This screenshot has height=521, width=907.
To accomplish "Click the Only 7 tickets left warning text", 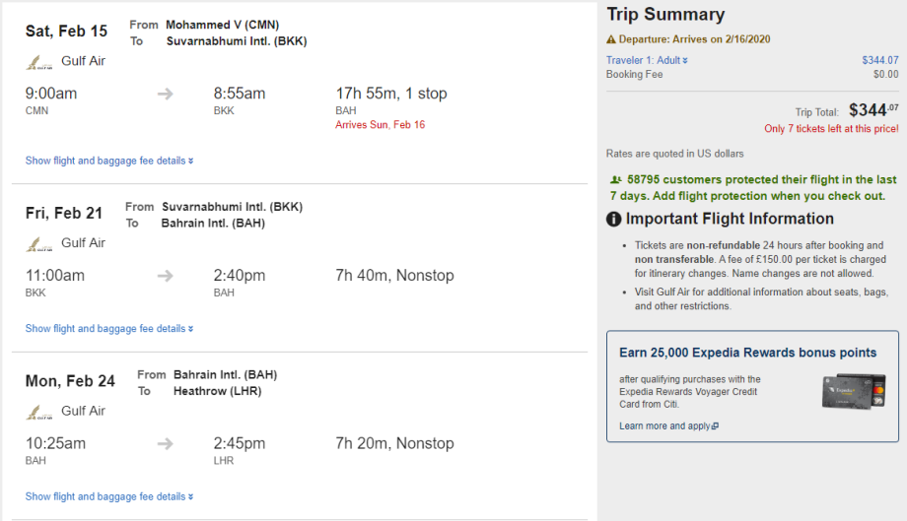I will point(831,129).
